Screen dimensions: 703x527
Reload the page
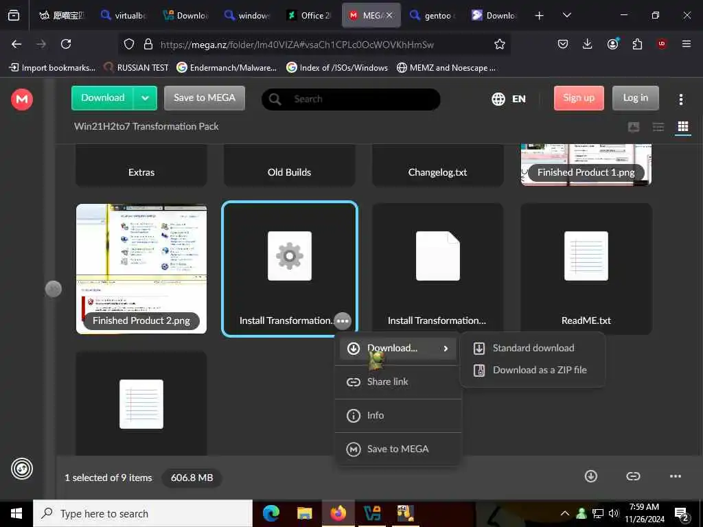click(x=66, y=44)
